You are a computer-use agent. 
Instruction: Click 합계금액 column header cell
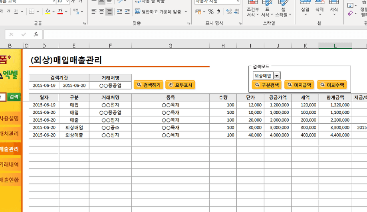coord(335,97)
